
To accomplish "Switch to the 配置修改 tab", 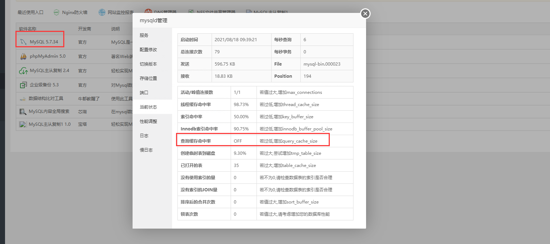I will point(148,49).
